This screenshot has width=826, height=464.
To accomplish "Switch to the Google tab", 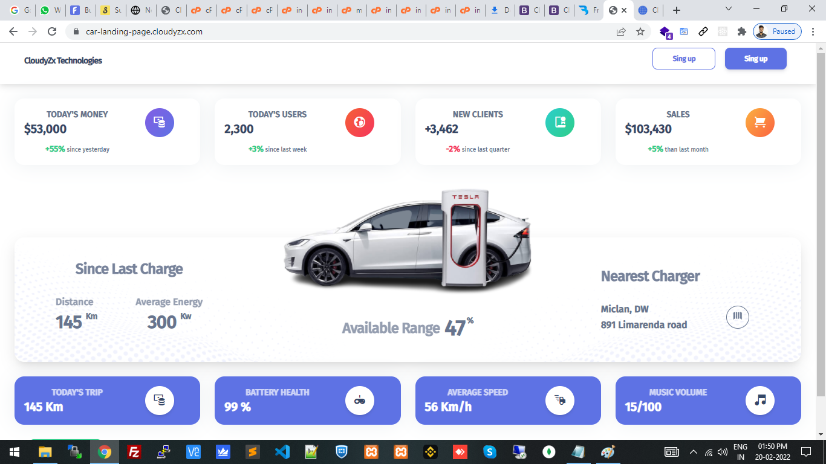I will point(20,10).
